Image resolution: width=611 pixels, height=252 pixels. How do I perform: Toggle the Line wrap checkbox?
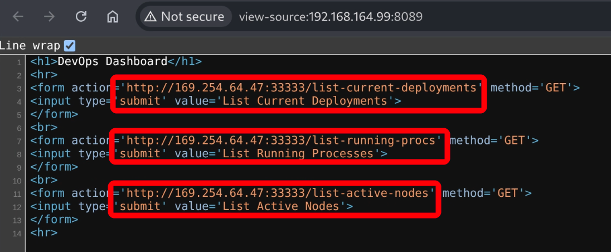click(x=70, y=46)
